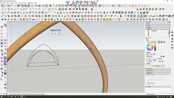The width and height of the screenshot is (174, 98).
Task: Click the Curvizard icon atop left toolbar
Action: tap(5, 24)
